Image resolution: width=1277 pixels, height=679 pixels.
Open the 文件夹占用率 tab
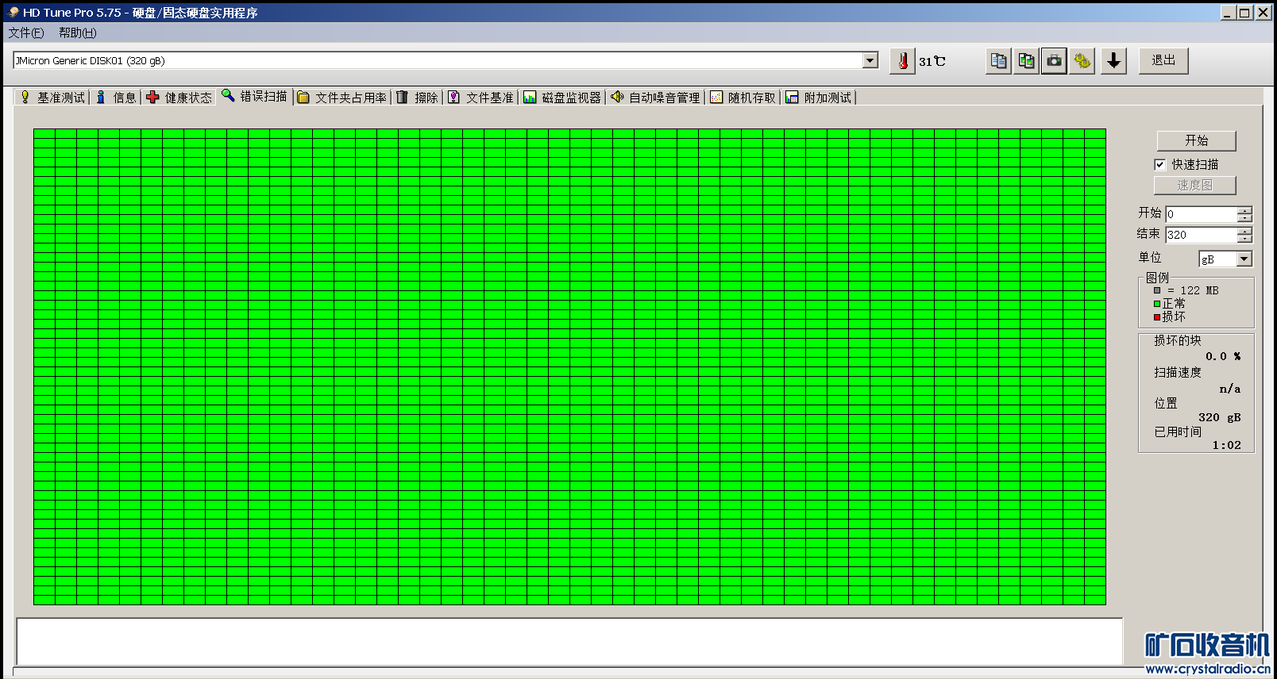click(342, 97)
